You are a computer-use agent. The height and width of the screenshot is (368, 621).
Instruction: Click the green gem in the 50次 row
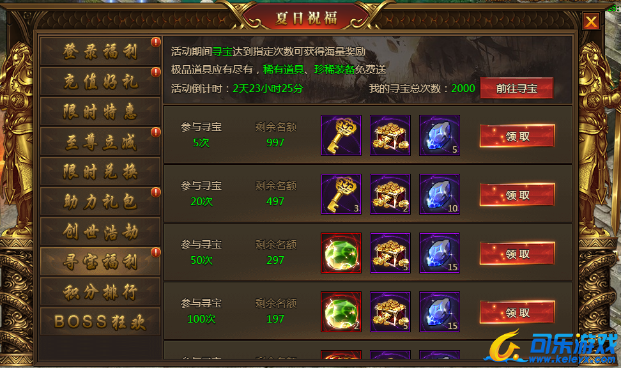341,253
